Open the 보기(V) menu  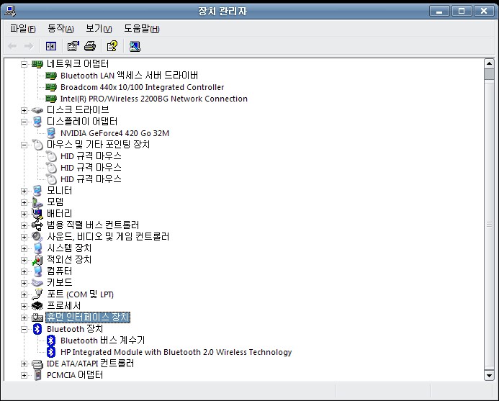[99, 29]
